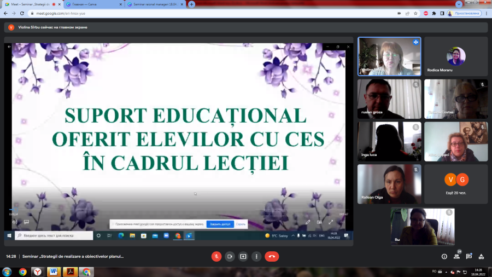The height and width of the screenshot is (277, 492).
Task: Switch to the Главная — Canva tab
Action: tap(94, 4)
